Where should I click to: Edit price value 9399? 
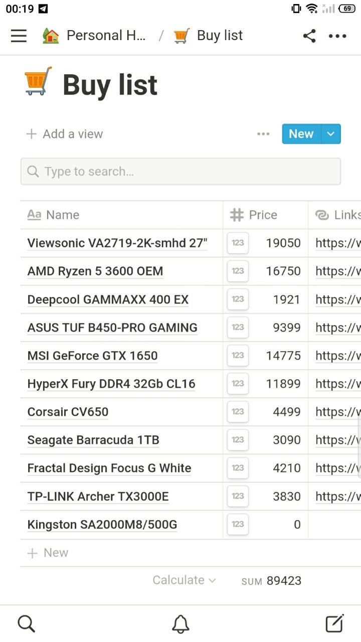point(287,328)
